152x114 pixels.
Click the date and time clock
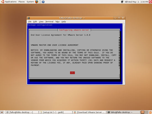(138, 2)
